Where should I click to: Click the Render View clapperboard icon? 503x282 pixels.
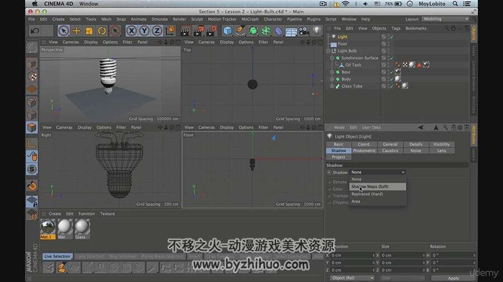tap(185, 31)
